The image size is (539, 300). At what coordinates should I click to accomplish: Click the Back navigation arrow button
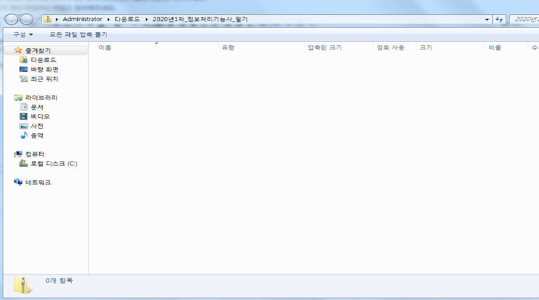click(11, 19)
